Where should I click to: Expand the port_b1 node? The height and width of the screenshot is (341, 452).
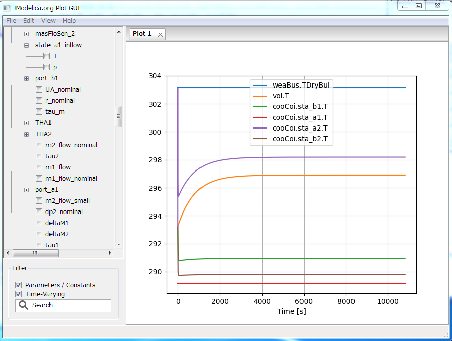point(25,78)
